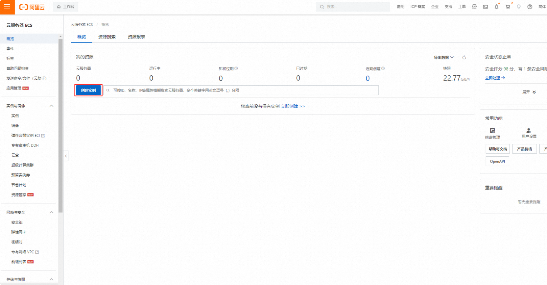The width and height of the screenshot is (547, 285).
Task: Click 帮助与文档 button
Action: click(498, 149)
